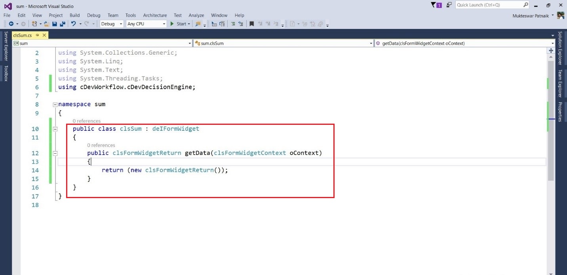Screen dimensions: 567x275
Task: Open the Server Explorer side tab
Action: [6, 46]
